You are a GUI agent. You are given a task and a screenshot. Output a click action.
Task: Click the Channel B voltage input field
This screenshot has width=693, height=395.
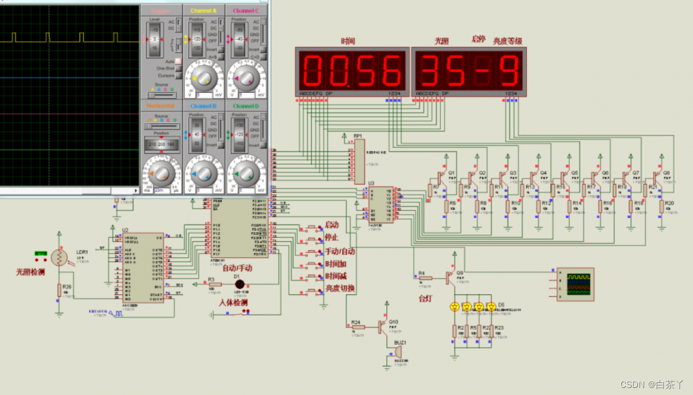click(x=205, y=191)
